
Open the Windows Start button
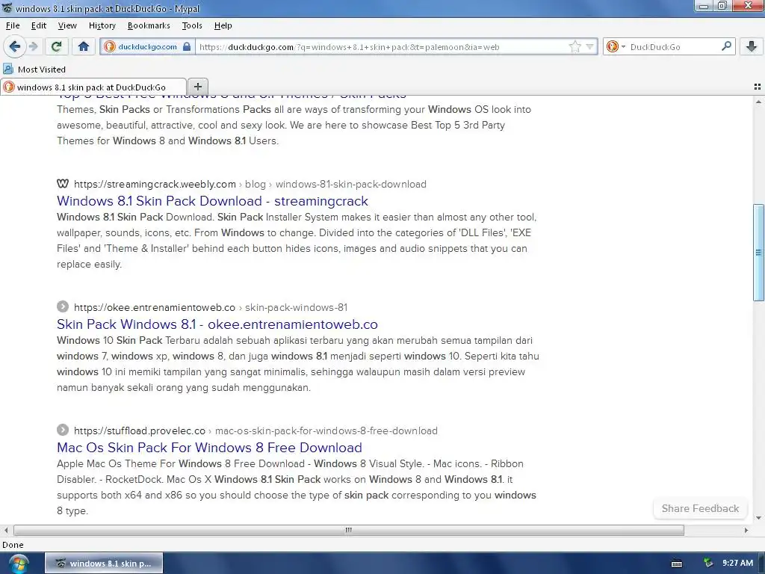[19, 564]
